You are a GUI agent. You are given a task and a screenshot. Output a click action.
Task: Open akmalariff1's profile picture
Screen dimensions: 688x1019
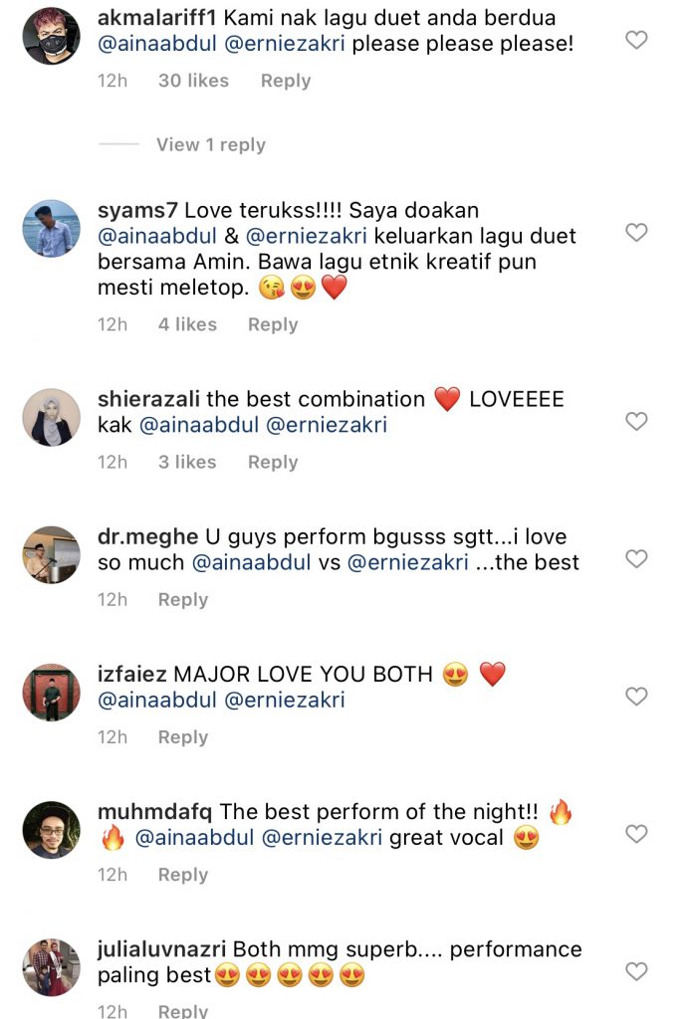pos(51,35)
